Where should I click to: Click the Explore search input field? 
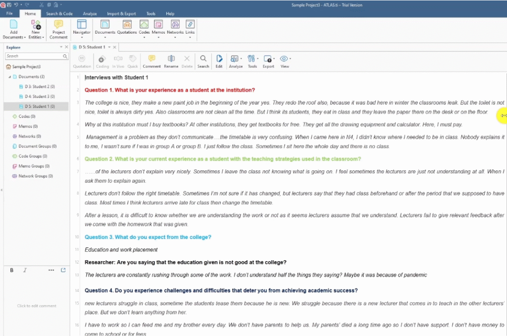(33, 56)
